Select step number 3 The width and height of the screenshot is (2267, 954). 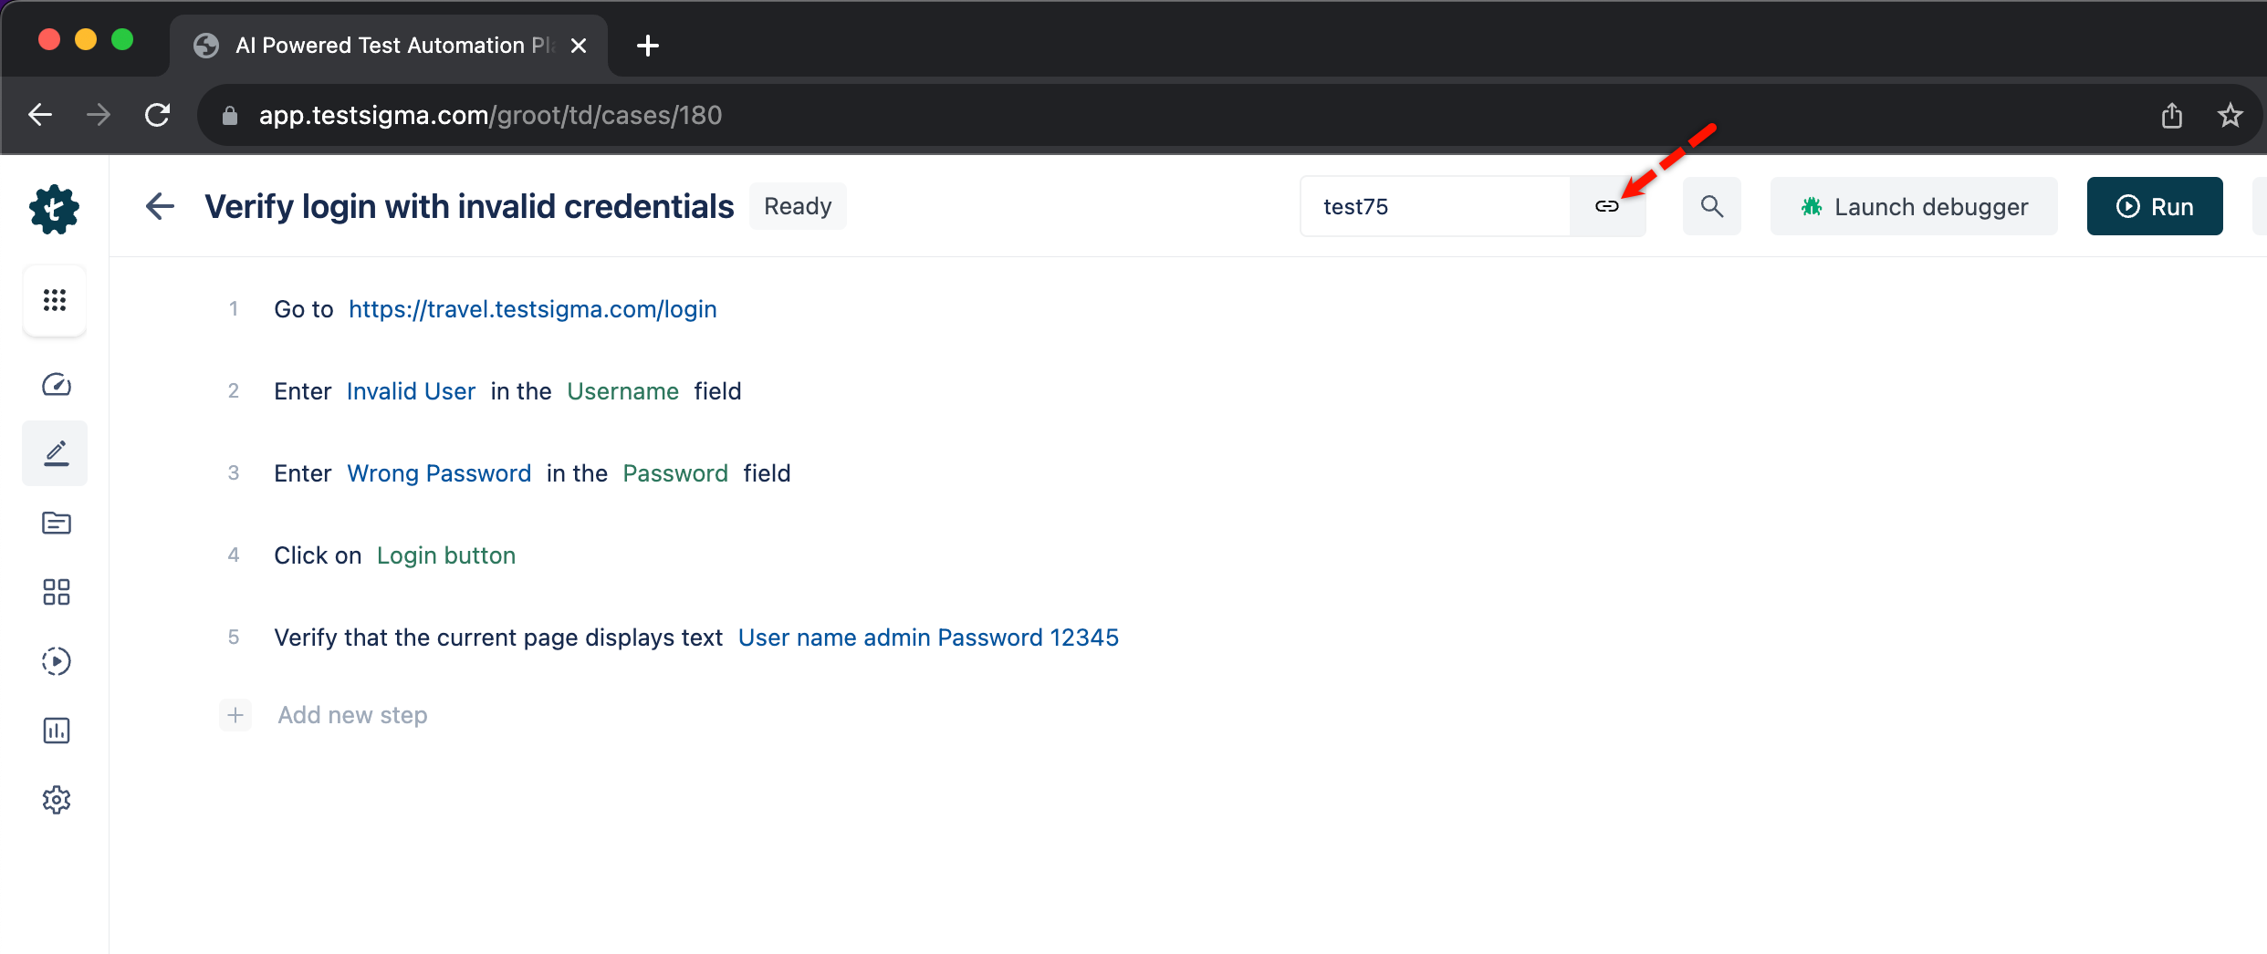[234, 473]
